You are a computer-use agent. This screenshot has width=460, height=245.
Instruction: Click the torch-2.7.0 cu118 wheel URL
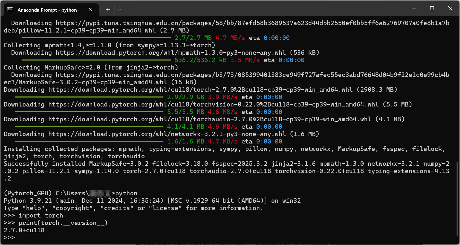[186, 90]
